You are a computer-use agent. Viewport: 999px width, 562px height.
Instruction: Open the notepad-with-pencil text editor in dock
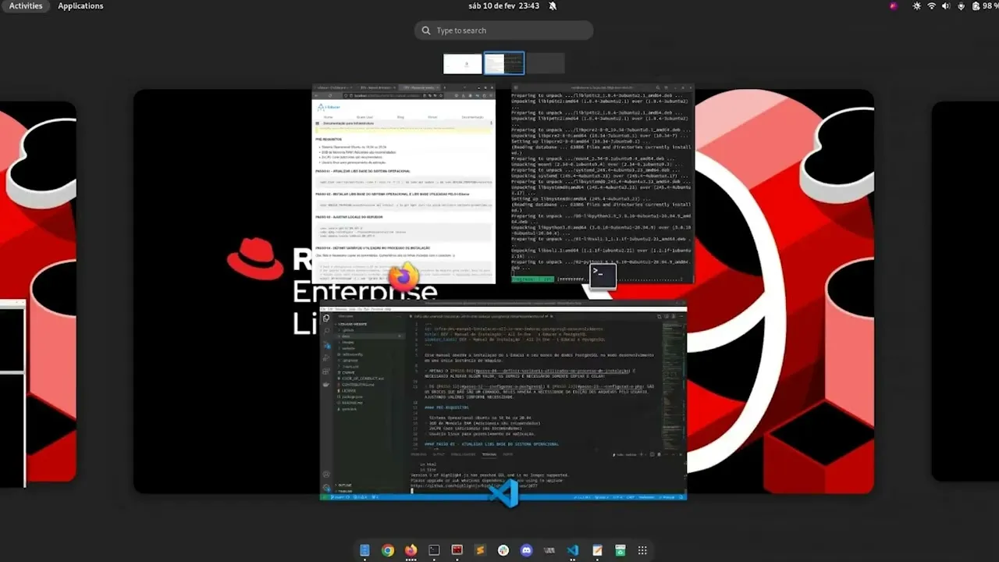point(597,550)
